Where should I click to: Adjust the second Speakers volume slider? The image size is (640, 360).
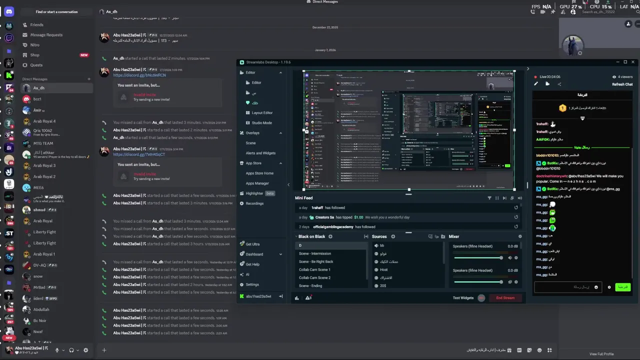tap(477, 282)
